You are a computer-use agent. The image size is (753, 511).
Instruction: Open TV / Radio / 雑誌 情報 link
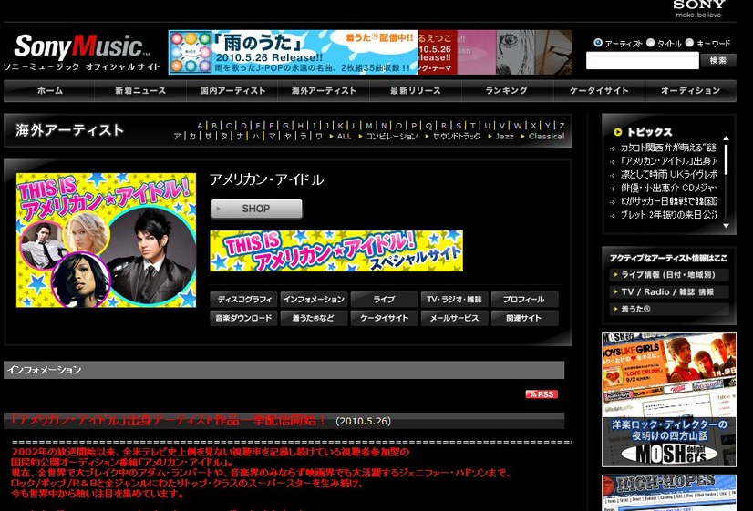pyautogui.click(x=669, y=291)
